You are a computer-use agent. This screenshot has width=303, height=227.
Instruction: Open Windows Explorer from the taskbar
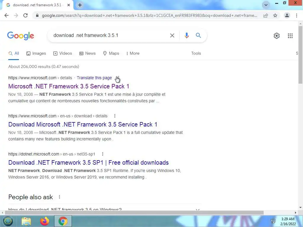pyautogui.click(x=26, y=221)
